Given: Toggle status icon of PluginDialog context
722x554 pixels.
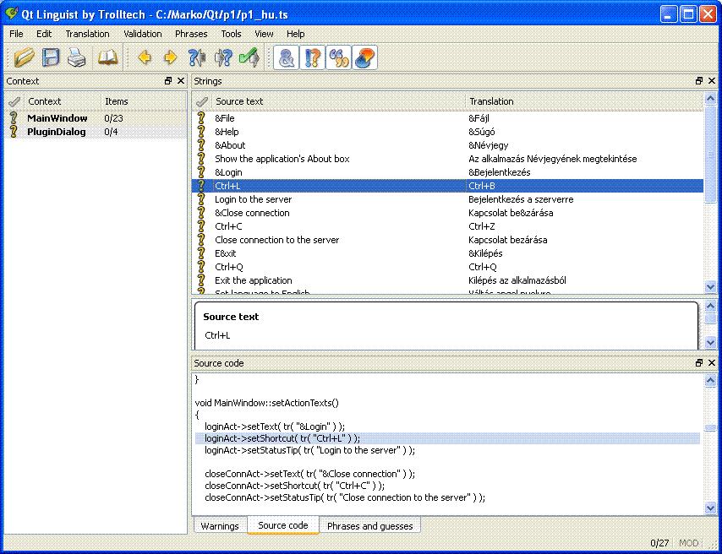Looking at the screenshot, I should [14, 132].
